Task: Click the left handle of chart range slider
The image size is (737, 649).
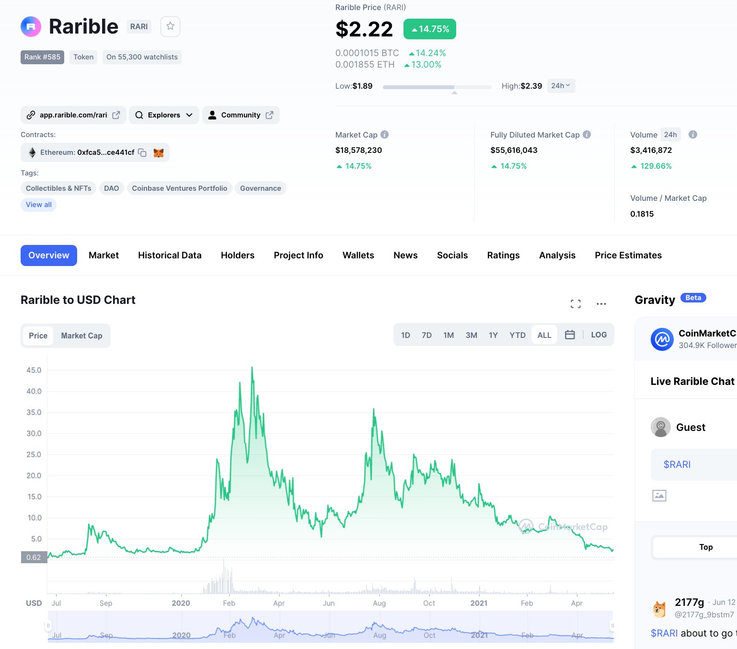Action: (48, 626)
